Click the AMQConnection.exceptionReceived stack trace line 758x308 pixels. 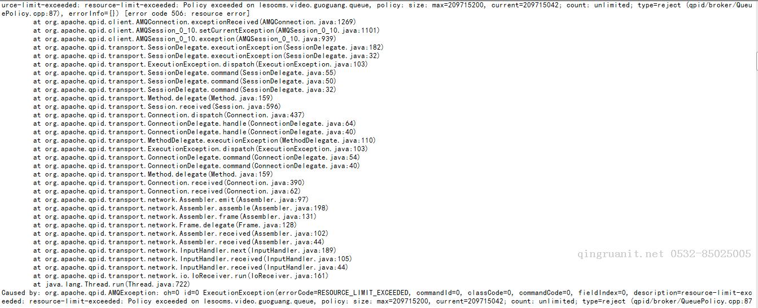195,22
